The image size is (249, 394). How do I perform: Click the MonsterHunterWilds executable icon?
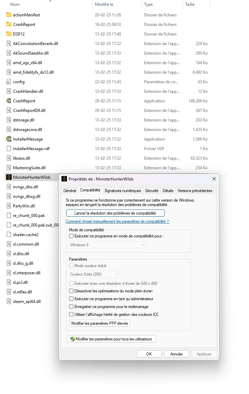click(x=9, y=177)
